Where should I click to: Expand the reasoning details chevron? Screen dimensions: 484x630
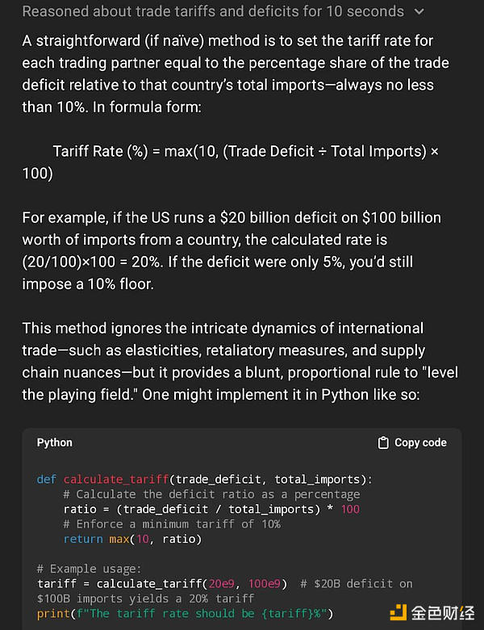coord(418,12)
